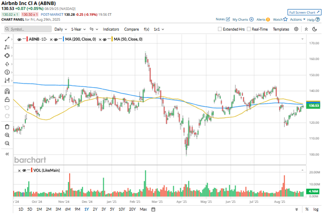Collapse the main chart legend chevron
The height and width of the screenshot is (216, 324).
(x=302, y=39)
